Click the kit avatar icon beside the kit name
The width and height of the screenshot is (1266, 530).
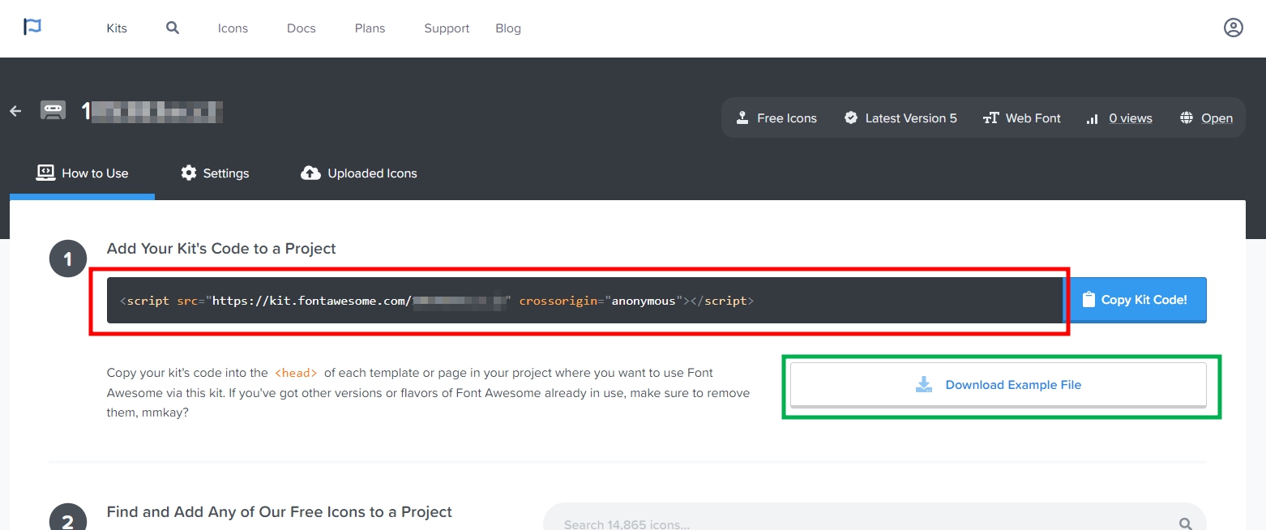[x=53, y=110]
